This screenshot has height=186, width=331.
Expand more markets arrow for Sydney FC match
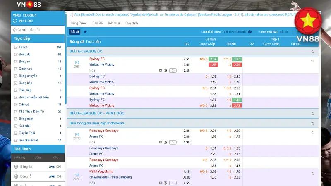173,71
